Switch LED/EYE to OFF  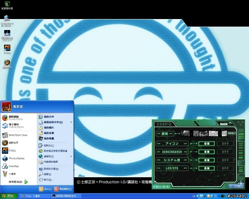pyautogui.click(x=225, y=168)
